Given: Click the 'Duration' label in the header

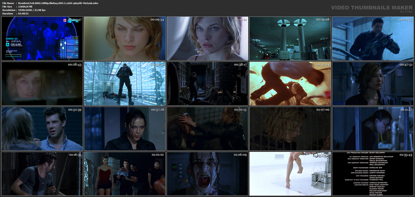Looking at the screenshot, I should pyautogui.click(x=8, y=14).
